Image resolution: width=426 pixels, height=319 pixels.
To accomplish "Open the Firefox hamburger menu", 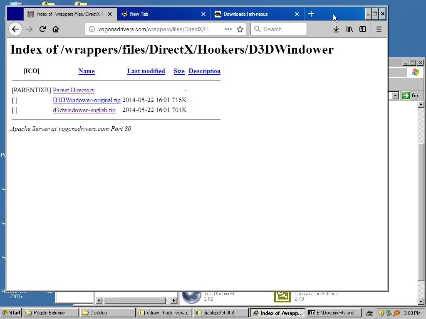I will coord(379,29).
